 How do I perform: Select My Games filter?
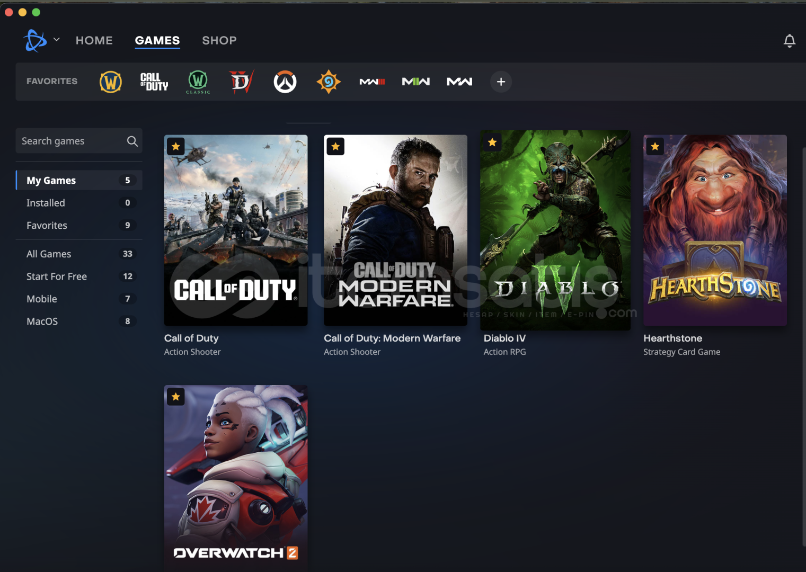pyautogui.click(x=79, y=180)
